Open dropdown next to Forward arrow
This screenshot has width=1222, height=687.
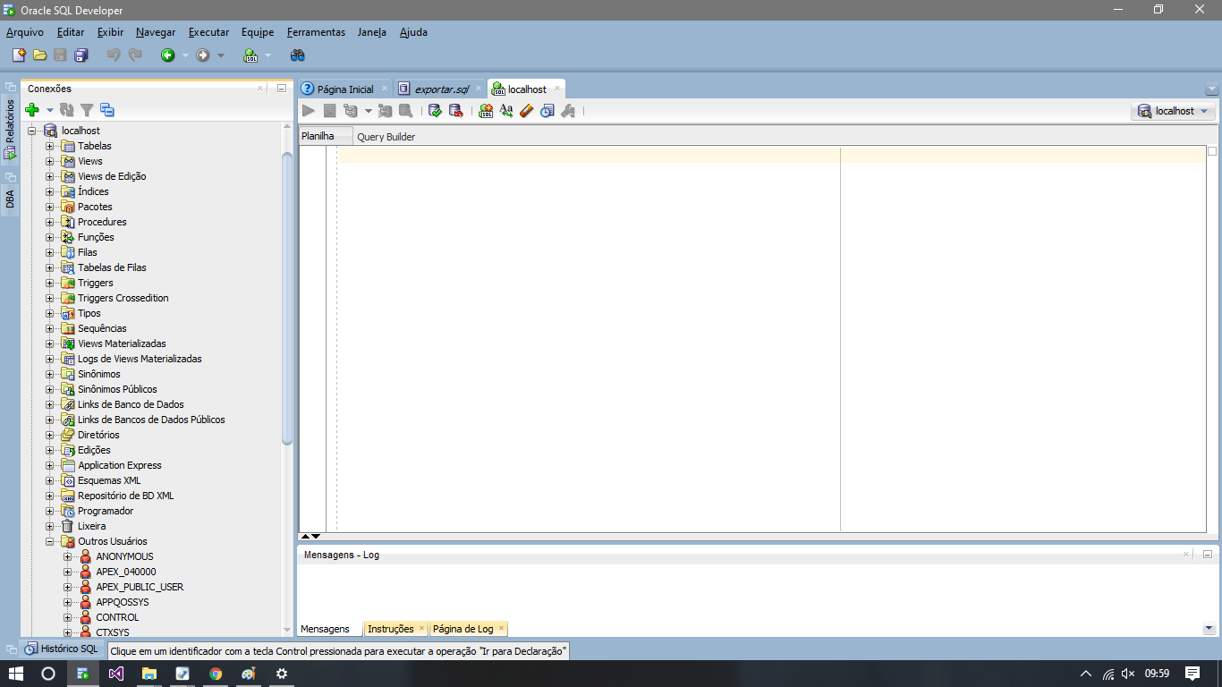tap(221, 55)
